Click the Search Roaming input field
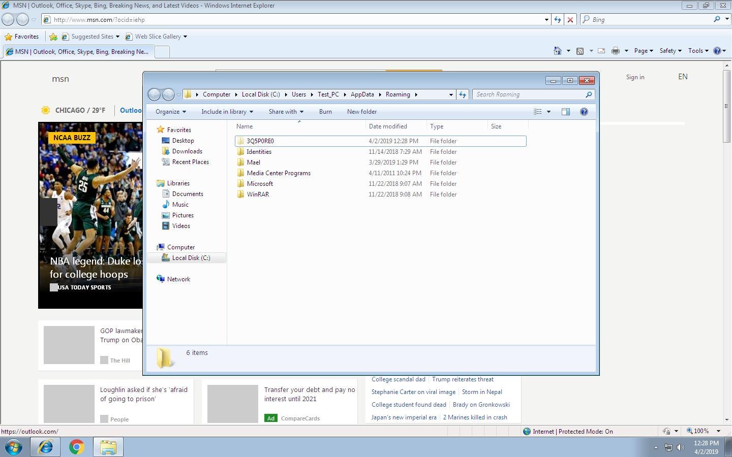 pos(529,94)
